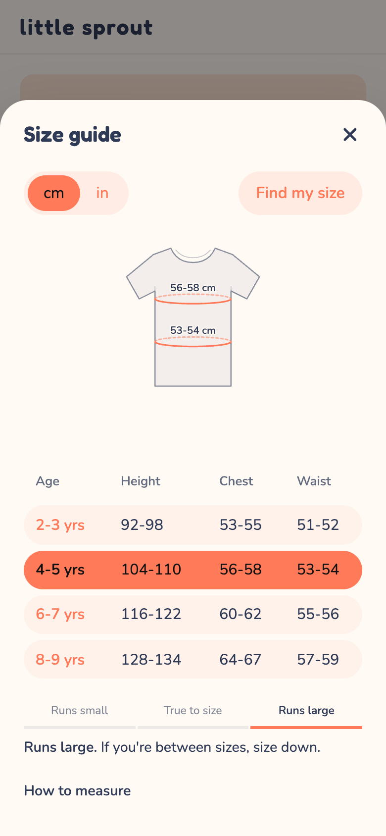Click the Chest column header
The image size is (386, 836).
236,481
